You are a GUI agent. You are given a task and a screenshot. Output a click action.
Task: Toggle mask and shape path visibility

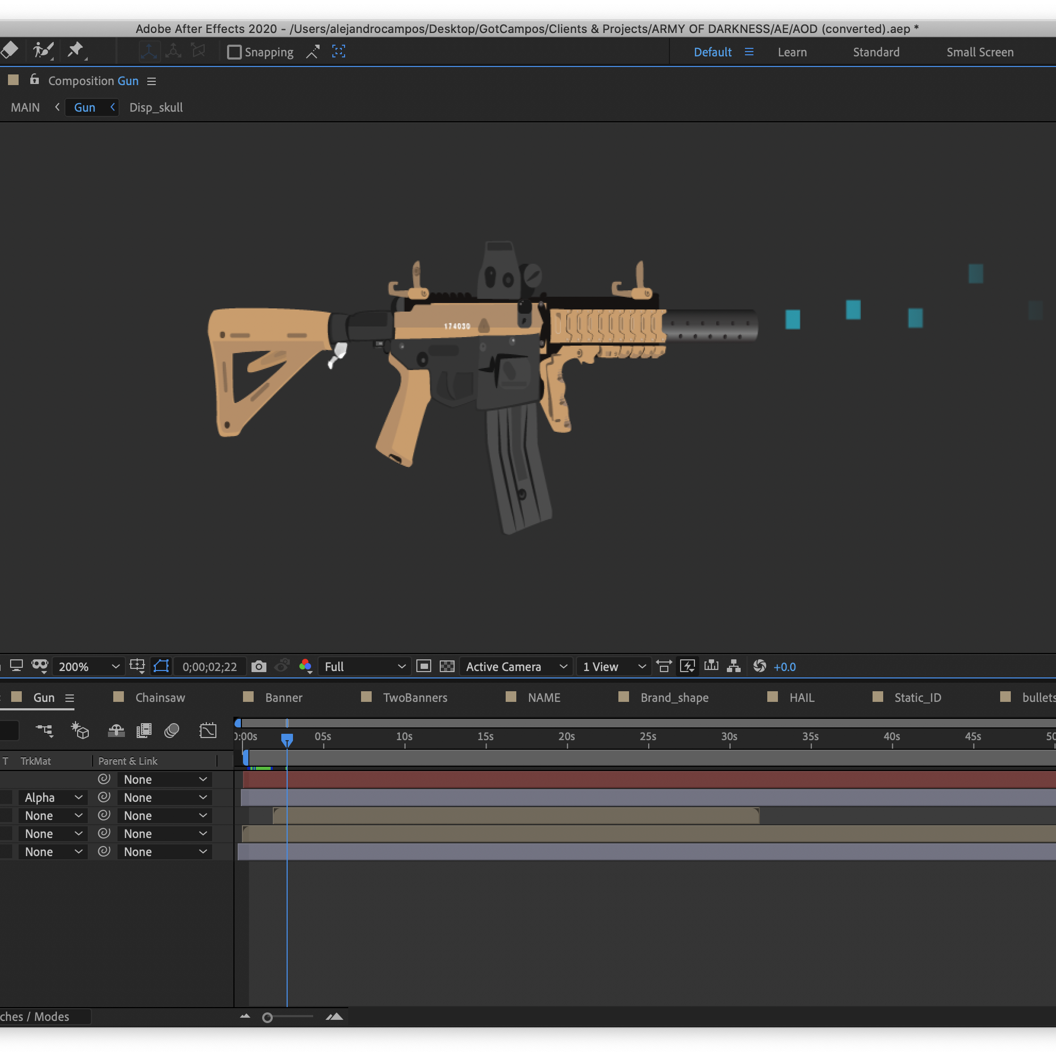point(161,666)
